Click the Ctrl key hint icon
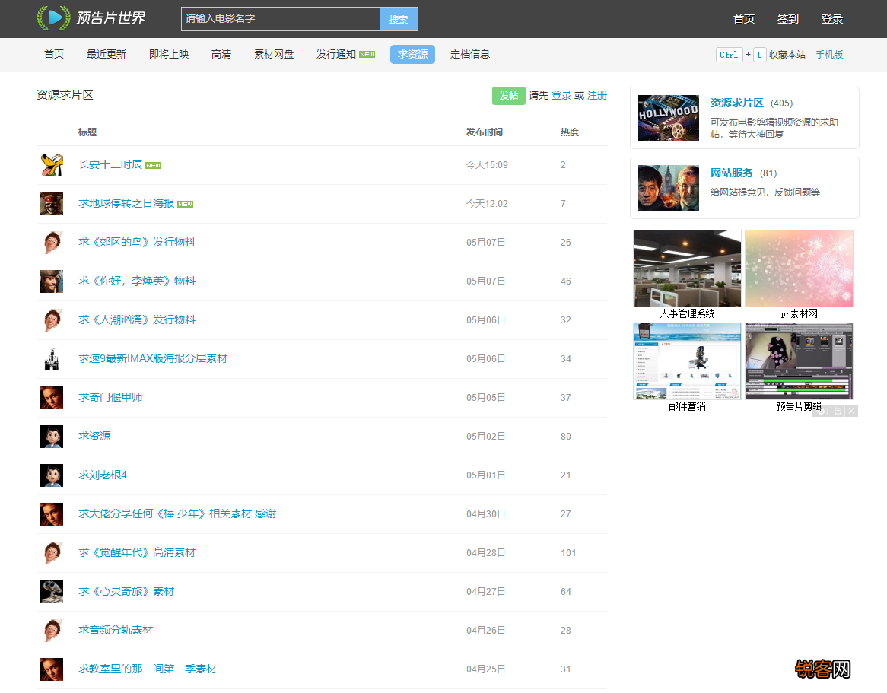887x693 pixels. click(x=729, y=55)
